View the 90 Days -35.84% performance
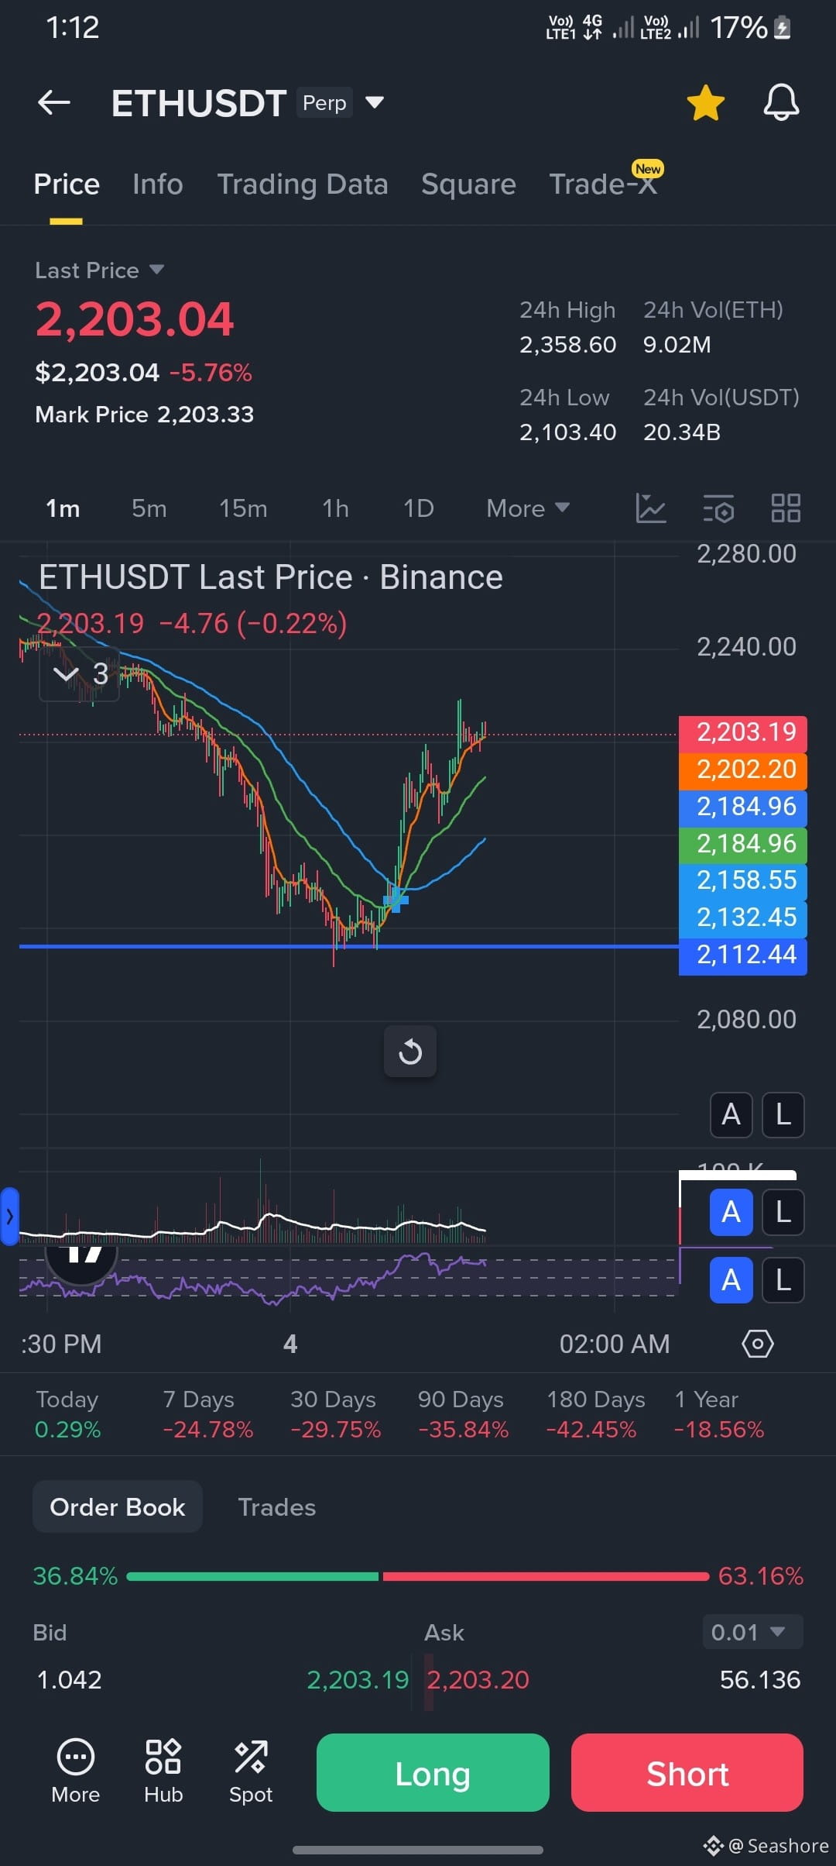Screen dimensions: 836x1866 pos(463,1414)
